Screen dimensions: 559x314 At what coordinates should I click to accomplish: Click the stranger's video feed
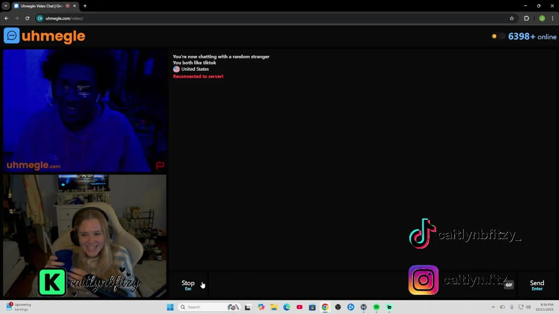point(85,111)
